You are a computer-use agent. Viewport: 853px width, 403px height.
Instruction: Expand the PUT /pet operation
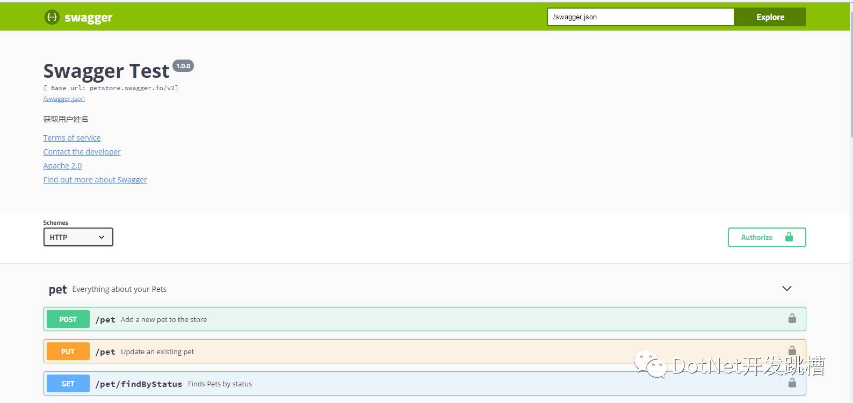425,351
